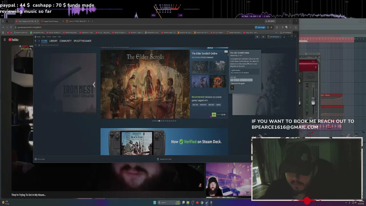Viewport: 366px width, 206px height.
Task: Open Chrome extensions puzzle icon
Action: (x=277, y=27)
